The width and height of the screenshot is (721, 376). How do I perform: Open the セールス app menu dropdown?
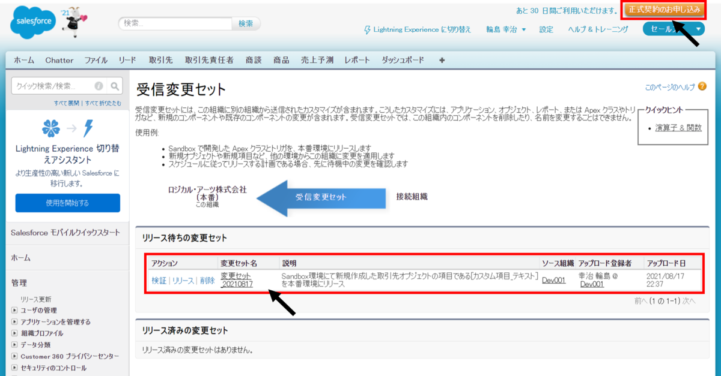coord(673,29)
